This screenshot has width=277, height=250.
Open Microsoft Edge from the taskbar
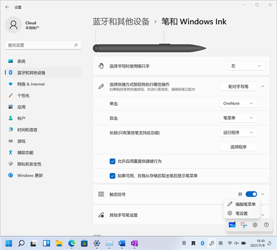click(72, 243)
